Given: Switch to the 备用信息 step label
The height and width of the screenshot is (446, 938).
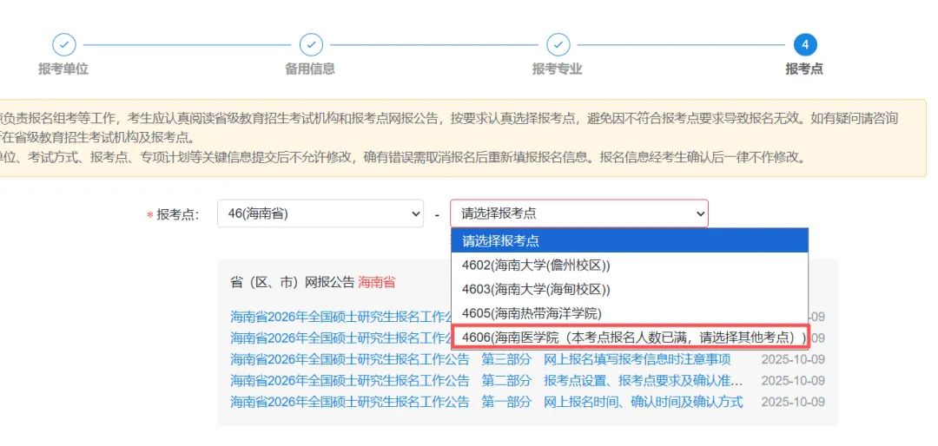Looking at the screenshot, I should [x=310, y=69].
